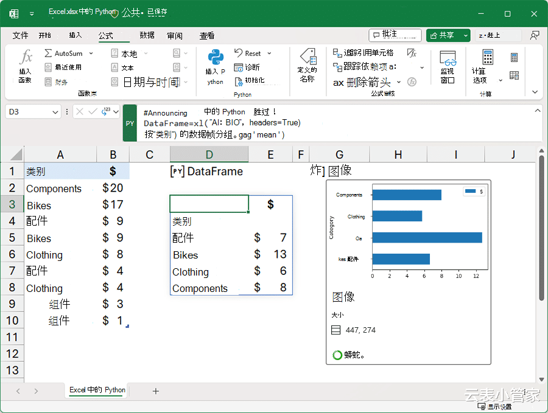Open the 定义的名称 defined names group

tap(307, 62)
